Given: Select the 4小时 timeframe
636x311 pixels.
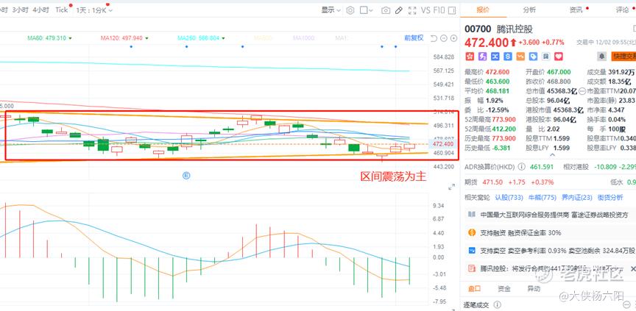Looking at the screenshot, I should 40,10.
